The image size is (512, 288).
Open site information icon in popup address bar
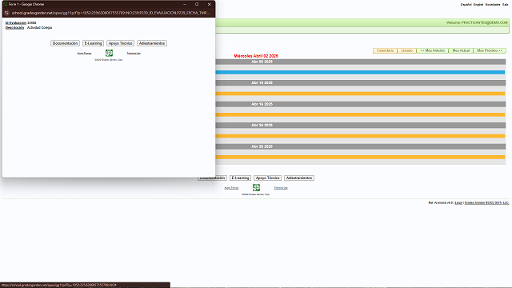point(6,13)
